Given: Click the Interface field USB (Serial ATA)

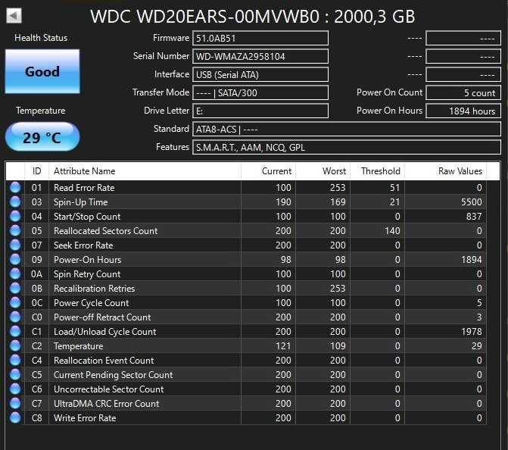Looking at the screenshot, I should coord(260,74).
